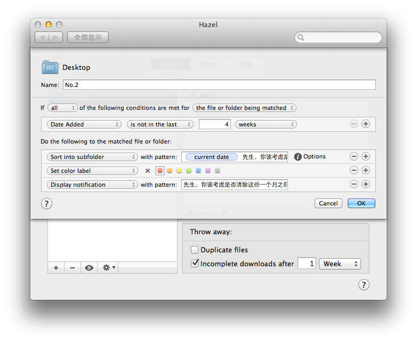The image size is (417, 342).
Task: Select the blue color label
Action: coord(198,171)
